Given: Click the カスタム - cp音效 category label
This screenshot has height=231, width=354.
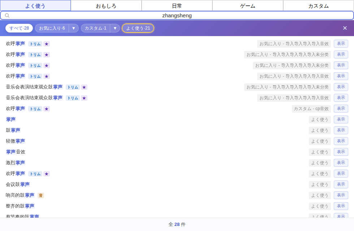Looking at the screenshot, I should (x=311, y=109).
